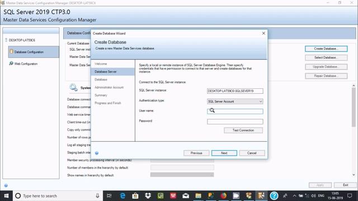Click the active Master Data Services taskbar icon
This screenshot has width=358, height=201.
pyautogui.click(x=261, y=196)
